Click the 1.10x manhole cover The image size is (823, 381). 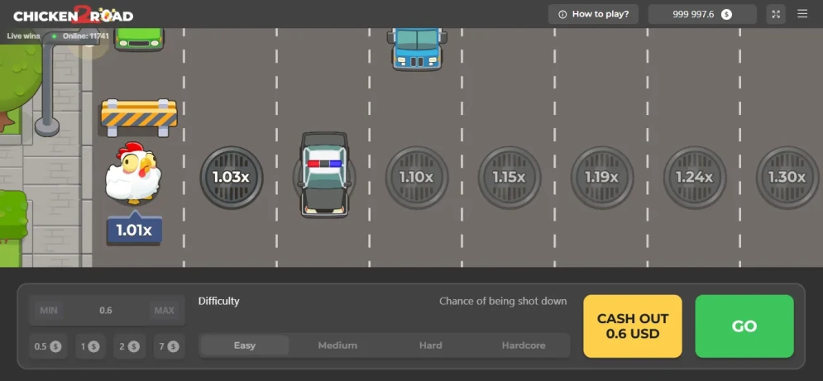pos(417,178)
